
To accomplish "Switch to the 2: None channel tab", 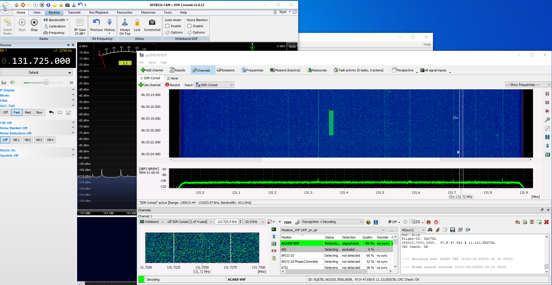I will 172,78.
